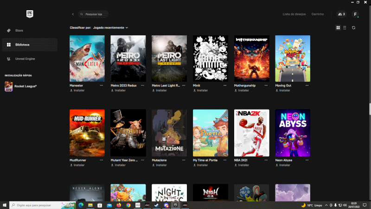The height and width of the screenshot is (209, 371).
Task: Switch to grid view layout
Action: click(x=338, y=28)
